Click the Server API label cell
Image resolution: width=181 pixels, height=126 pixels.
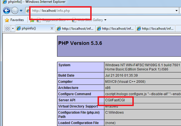click(67, 100)
